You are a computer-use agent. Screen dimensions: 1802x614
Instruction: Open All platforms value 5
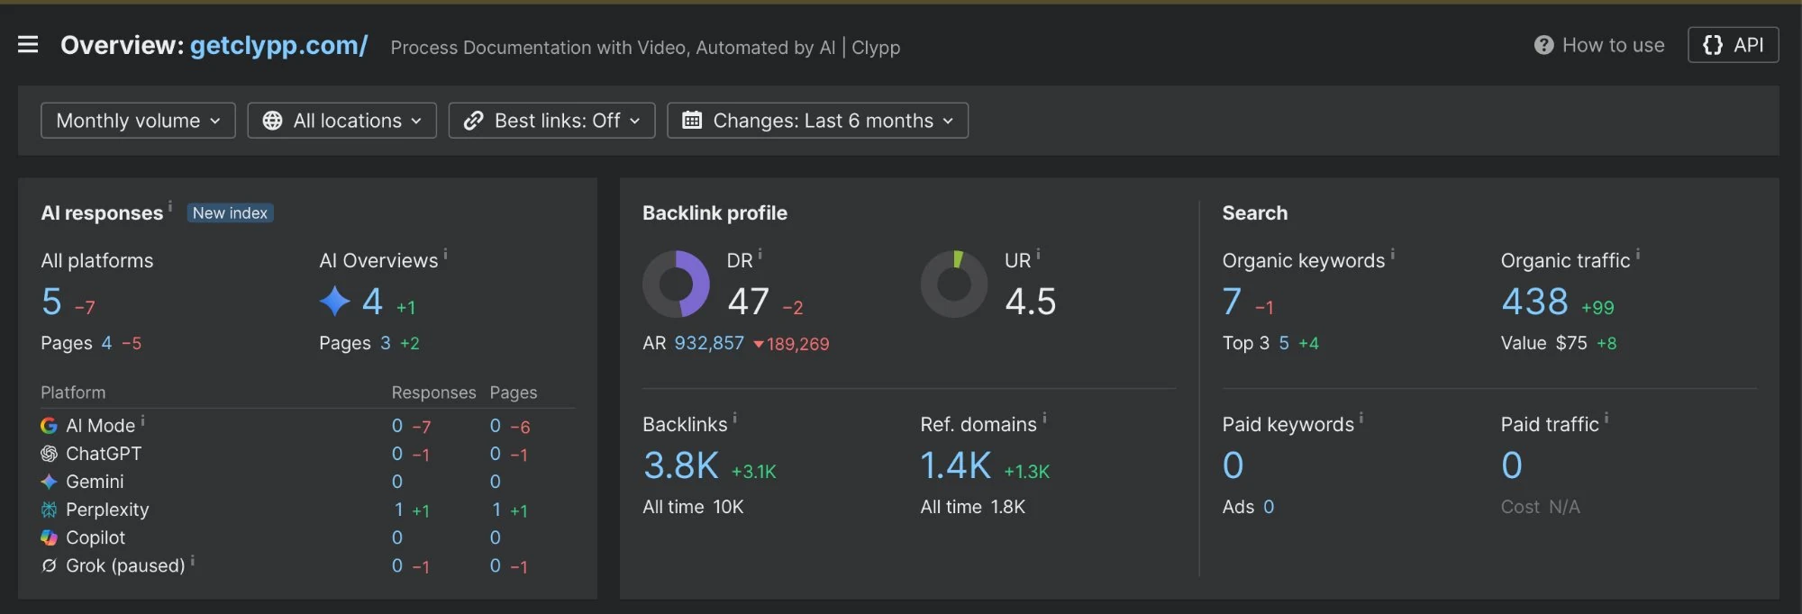(51, 302)
